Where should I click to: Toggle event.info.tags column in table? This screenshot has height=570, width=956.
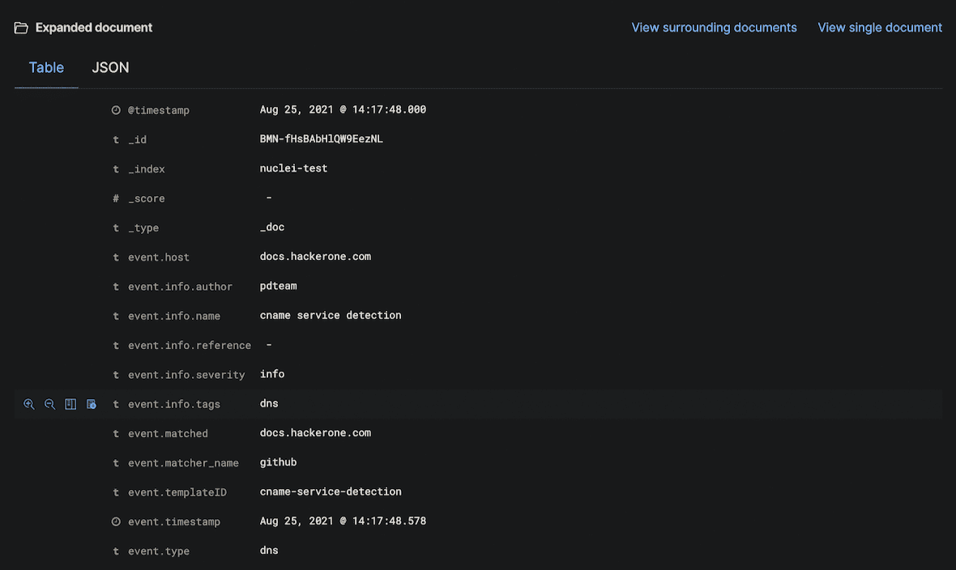[70, 404]
